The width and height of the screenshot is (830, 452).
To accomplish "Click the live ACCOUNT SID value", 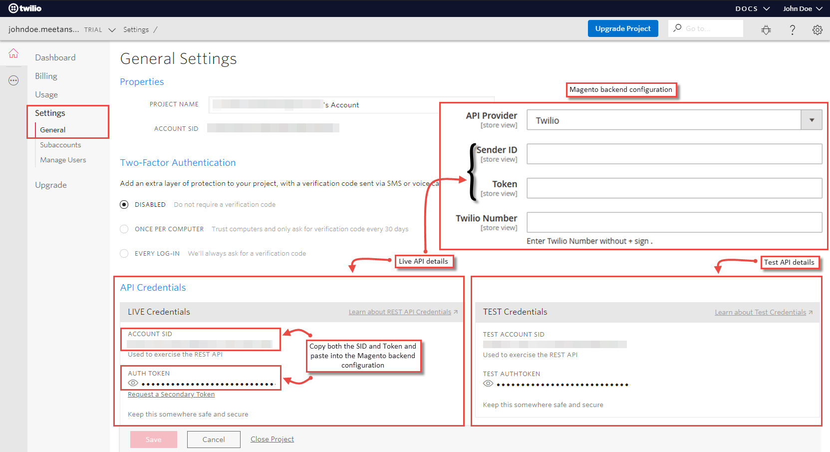I will (x=200, y=344).
